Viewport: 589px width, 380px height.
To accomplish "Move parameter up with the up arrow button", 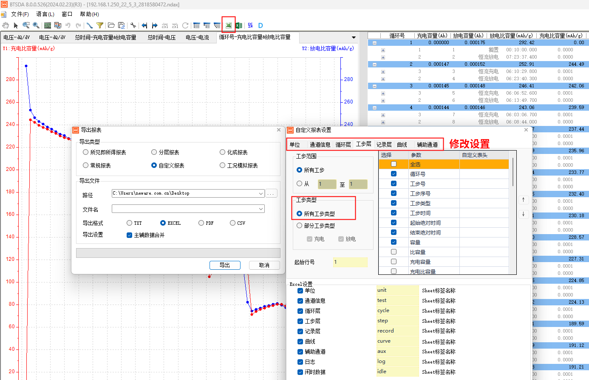I will coord(523,199).
